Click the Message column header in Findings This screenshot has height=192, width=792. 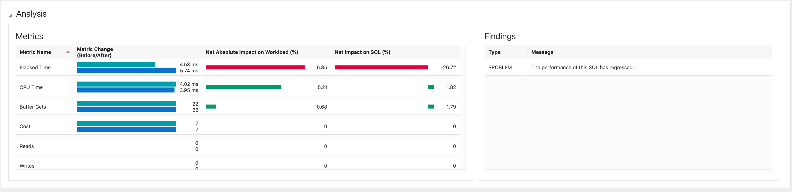click(542, 52)
